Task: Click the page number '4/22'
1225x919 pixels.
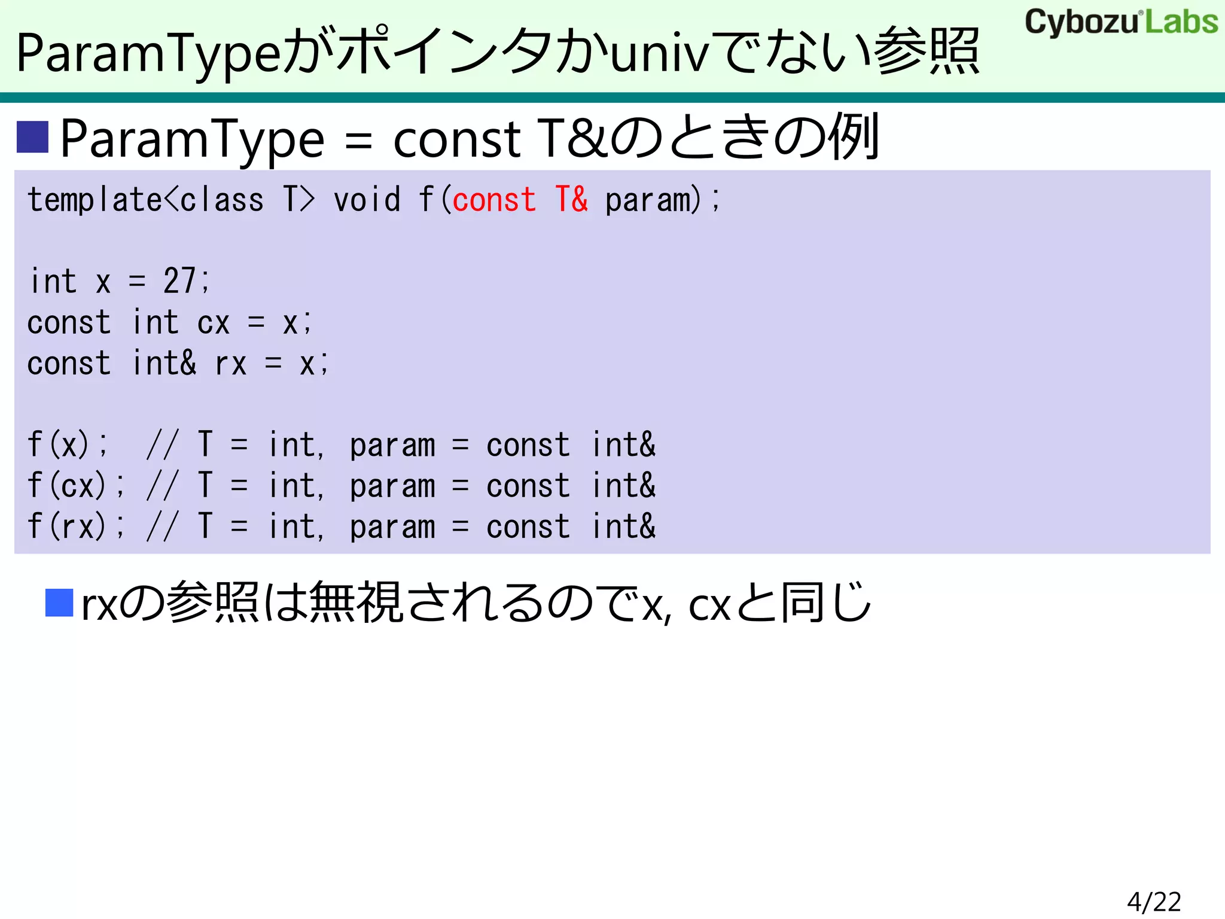Action: pyautogui.click(x=1154, y=902)
